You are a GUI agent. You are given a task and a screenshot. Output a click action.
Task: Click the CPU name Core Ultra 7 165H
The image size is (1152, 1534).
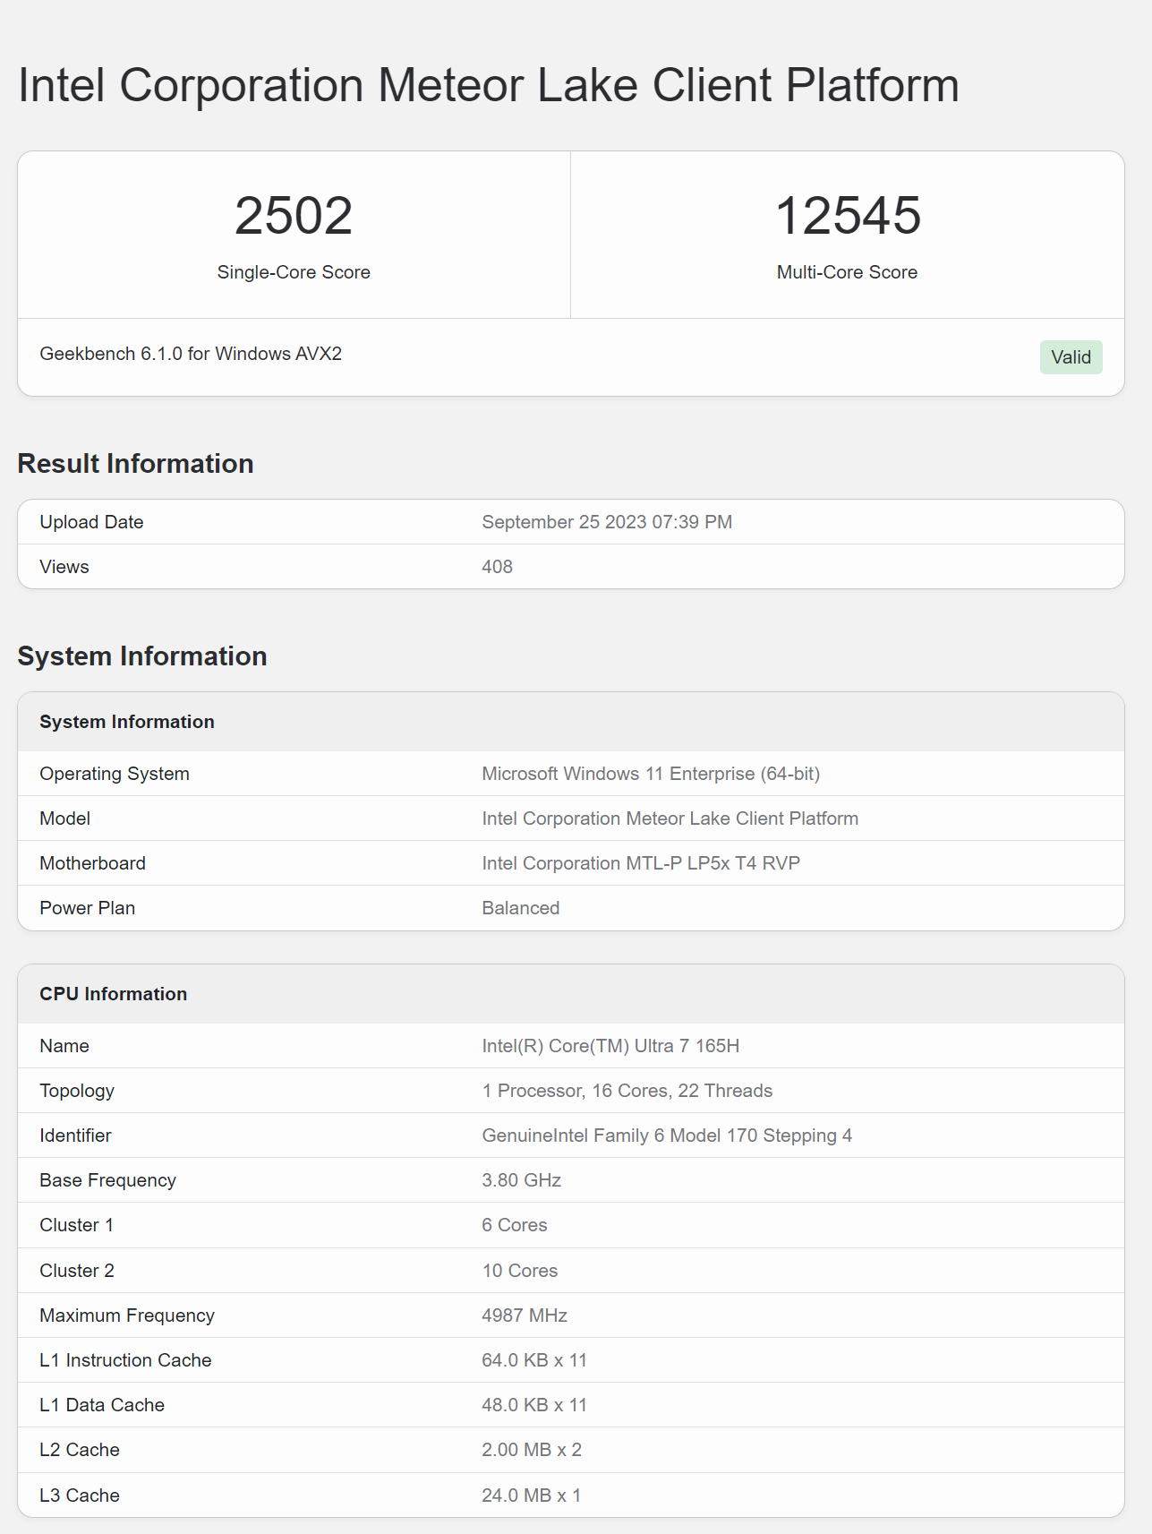610,1046
